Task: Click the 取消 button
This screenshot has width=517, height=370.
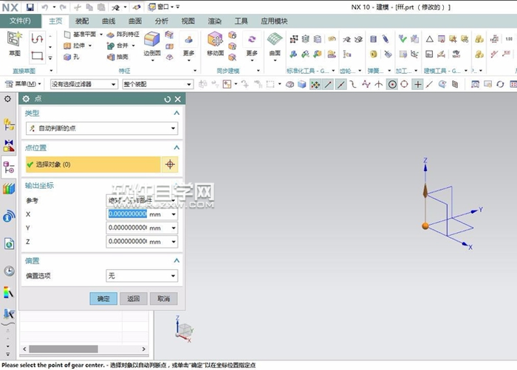Action: (163, 299)
